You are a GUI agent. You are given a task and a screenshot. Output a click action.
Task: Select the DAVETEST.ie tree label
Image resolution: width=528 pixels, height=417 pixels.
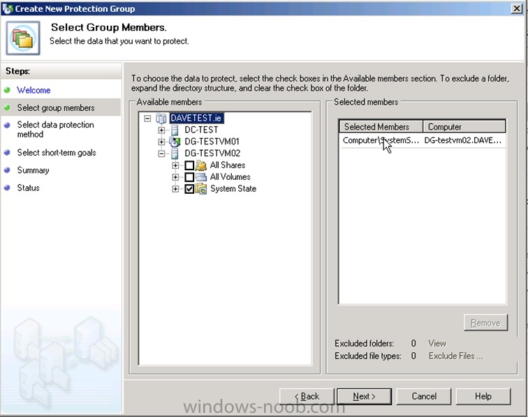196,119
